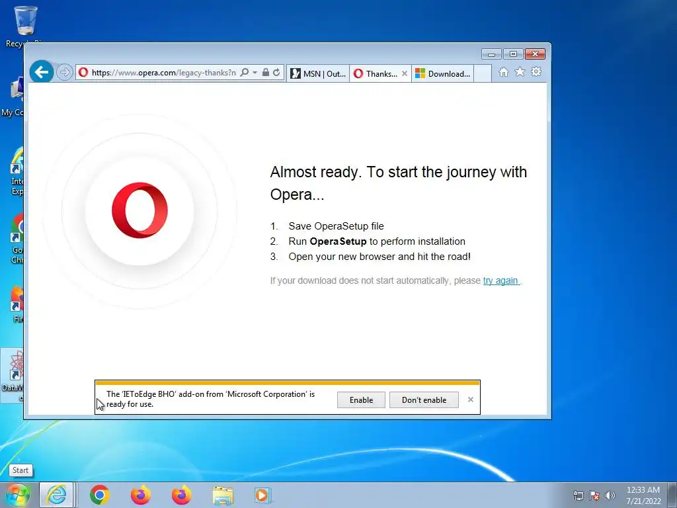Screen dimensions: 677x508
Task: Open Favorites with the star icon
Action: pos(520,71)
